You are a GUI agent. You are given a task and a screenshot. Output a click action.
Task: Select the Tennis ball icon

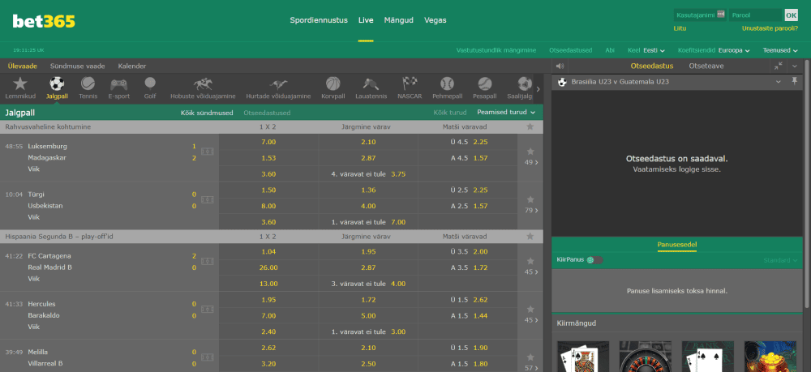tap(88, 83)
